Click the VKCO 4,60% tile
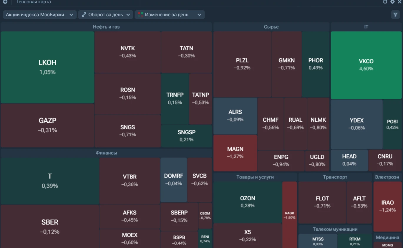The image size is (403, 248). (x=366, y=65)
